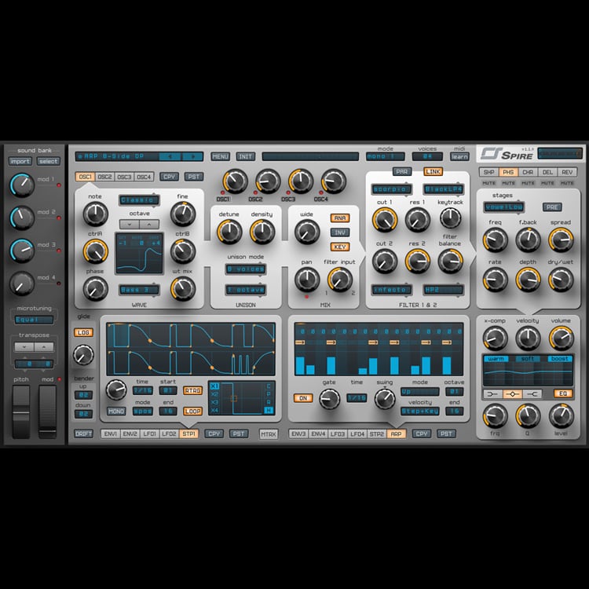
Task: Click the transpose up arrow
Action: point(44,346)
